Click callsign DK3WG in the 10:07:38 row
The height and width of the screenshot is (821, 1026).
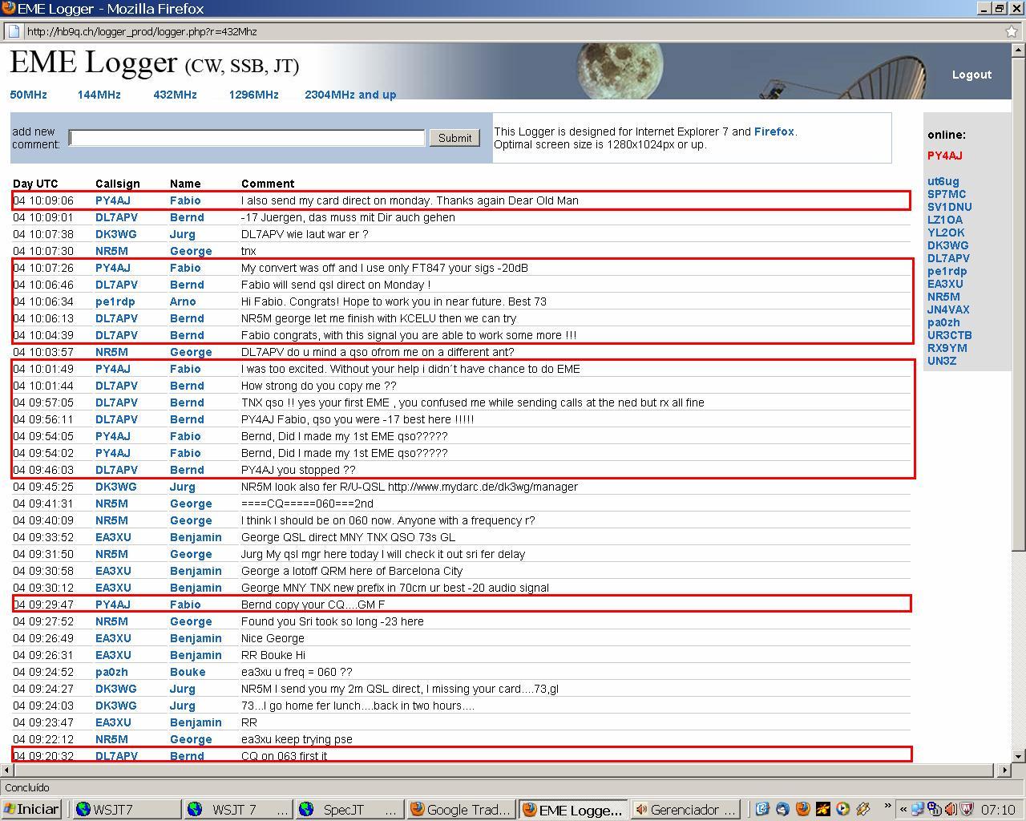point(116,234)
